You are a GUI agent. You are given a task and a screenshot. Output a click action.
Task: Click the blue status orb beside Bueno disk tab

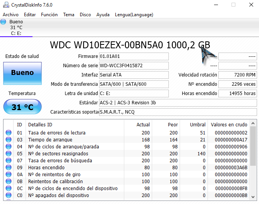(x=3, y=22)
